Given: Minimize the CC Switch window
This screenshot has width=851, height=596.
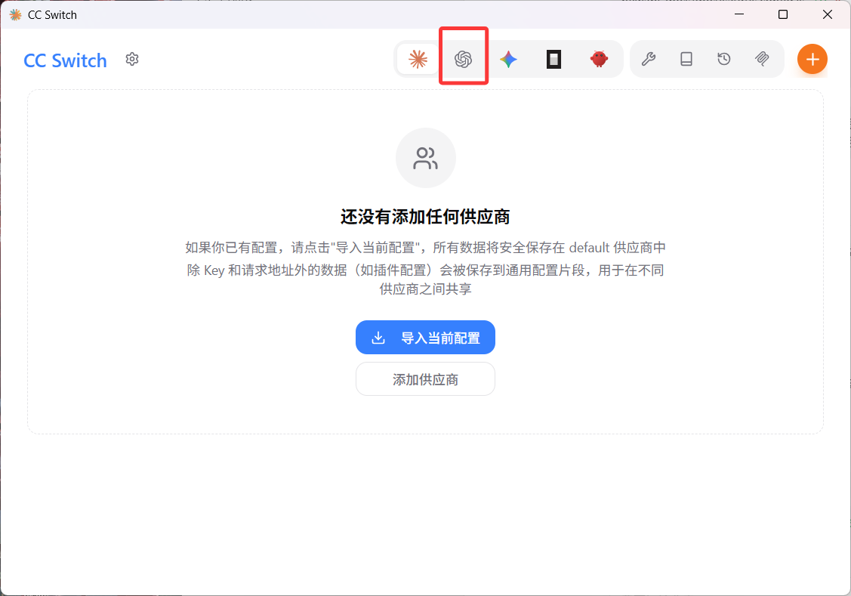Looking at the screenshot, I should tap(739, 14).
